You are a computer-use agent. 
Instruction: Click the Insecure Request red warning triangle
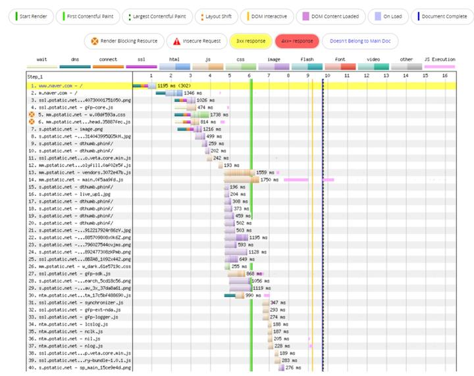176,41
